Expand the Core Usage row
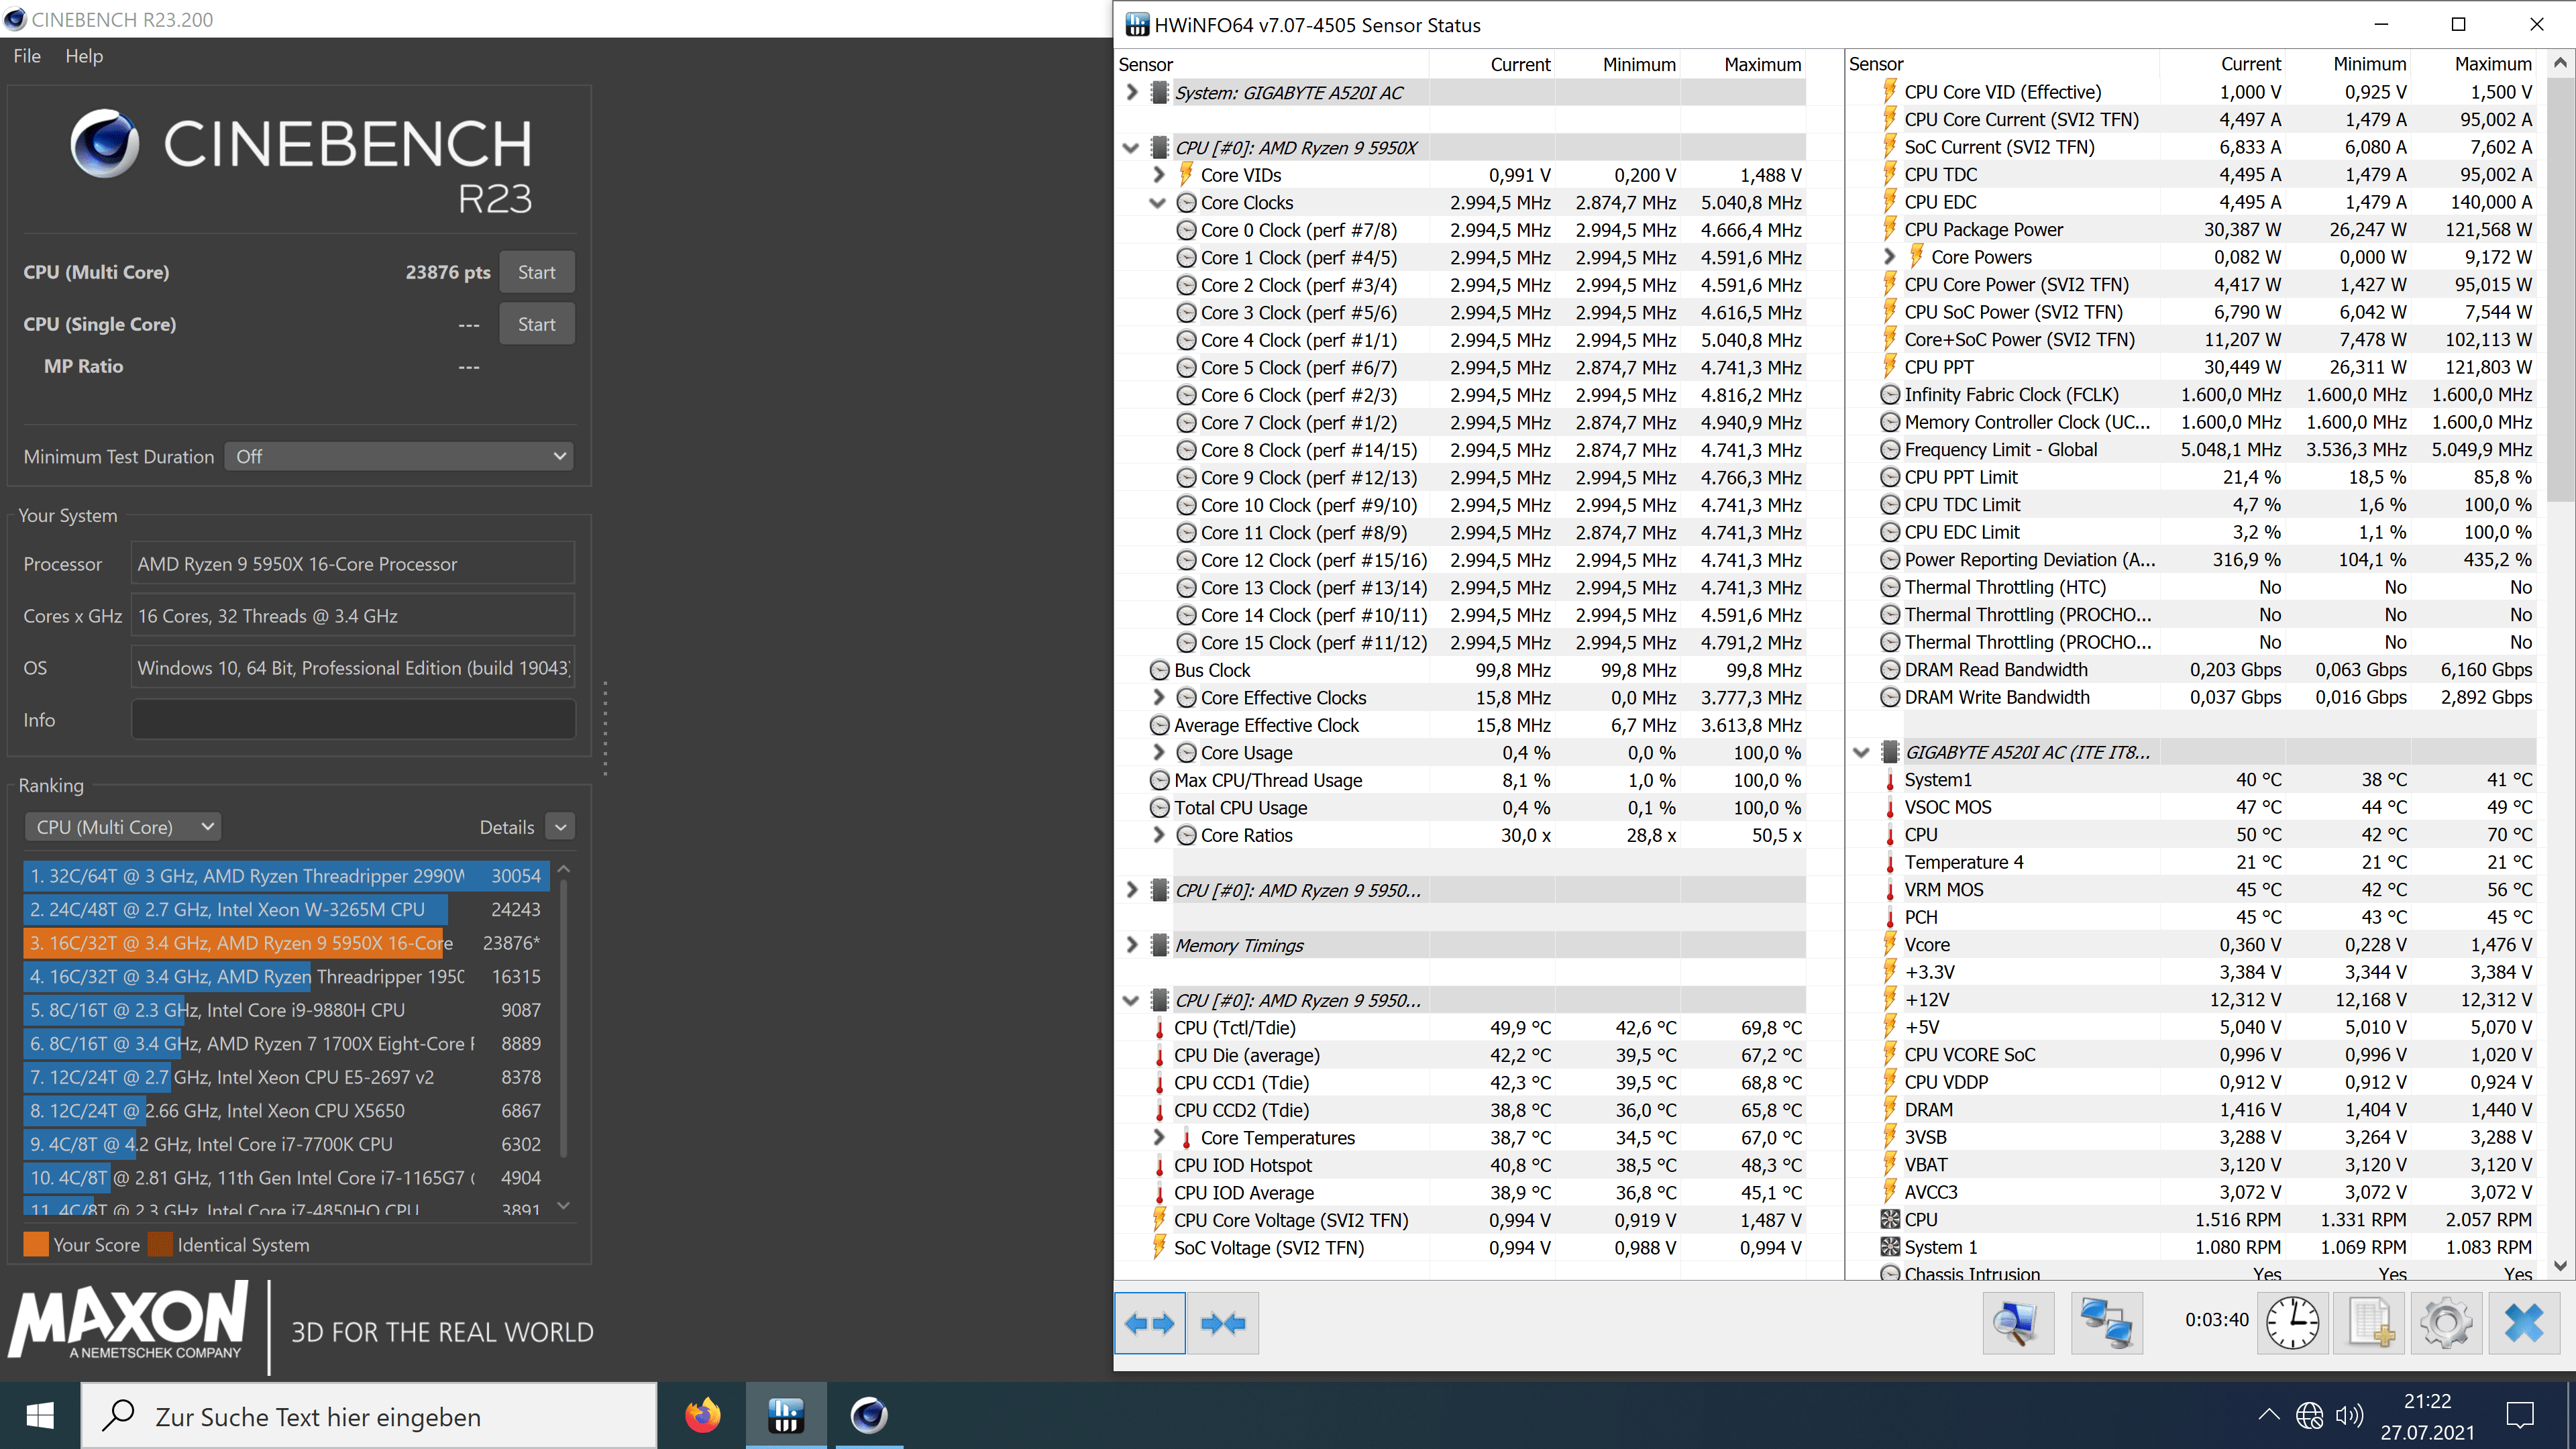This screenshot has width=2576, height=1449. coord(1158,752)
